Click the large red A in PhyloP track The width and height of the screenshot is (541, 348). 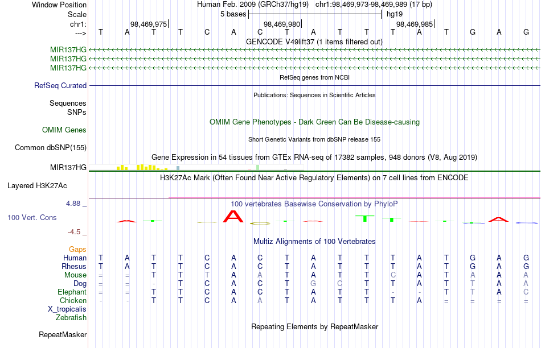tap(233, 217)
